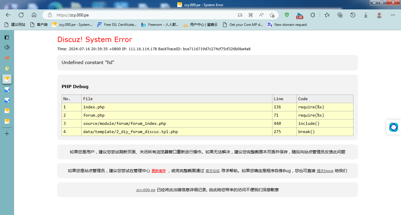Toggle the vertical tabs pane icon

7,37
